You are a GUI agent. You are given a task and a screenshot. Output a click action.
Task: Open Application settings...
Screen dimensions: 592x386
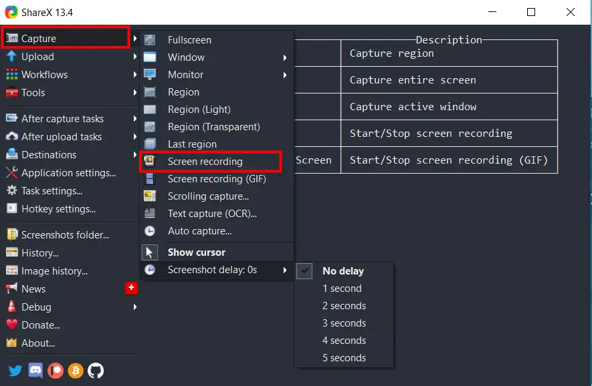[71, 173]
